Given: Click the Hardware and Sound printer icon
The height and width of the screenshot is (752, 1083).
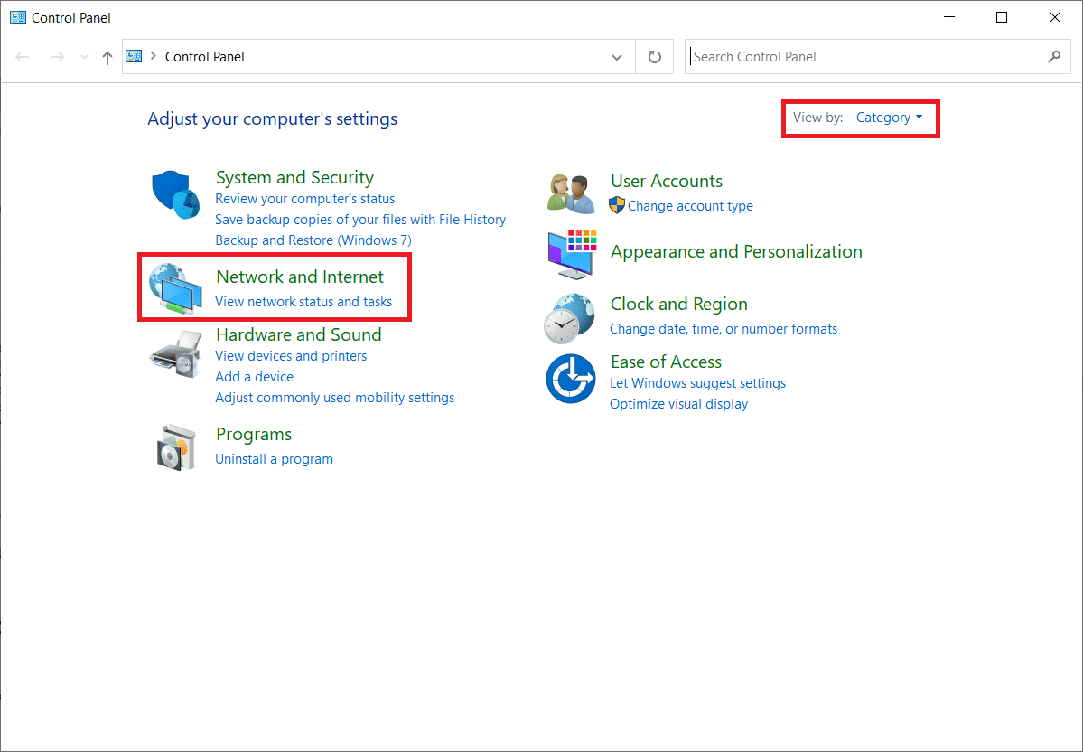Looking at the screenshot, I should point(175,353).
